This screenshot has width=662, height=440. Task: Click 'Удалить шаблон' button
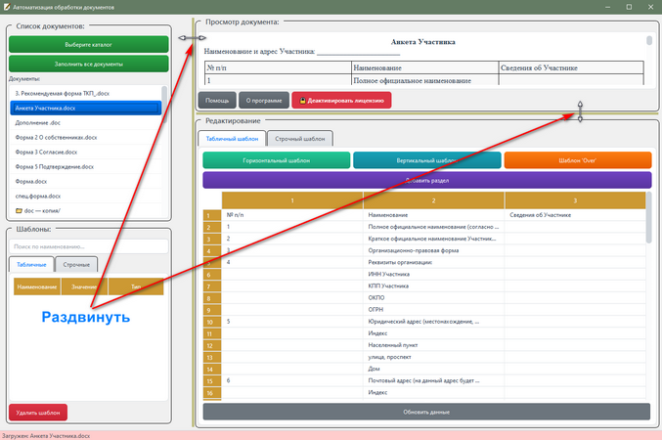coord(38,413)
